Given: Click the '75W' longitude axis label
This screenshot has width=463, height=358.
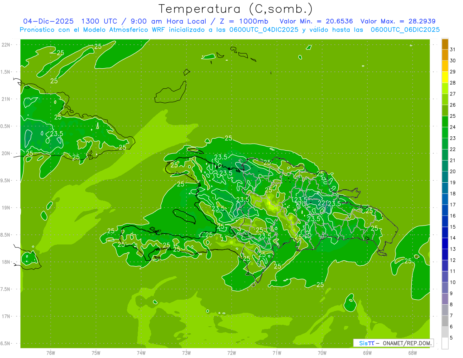Looking at the screenshot, I should tap(96, 353).
